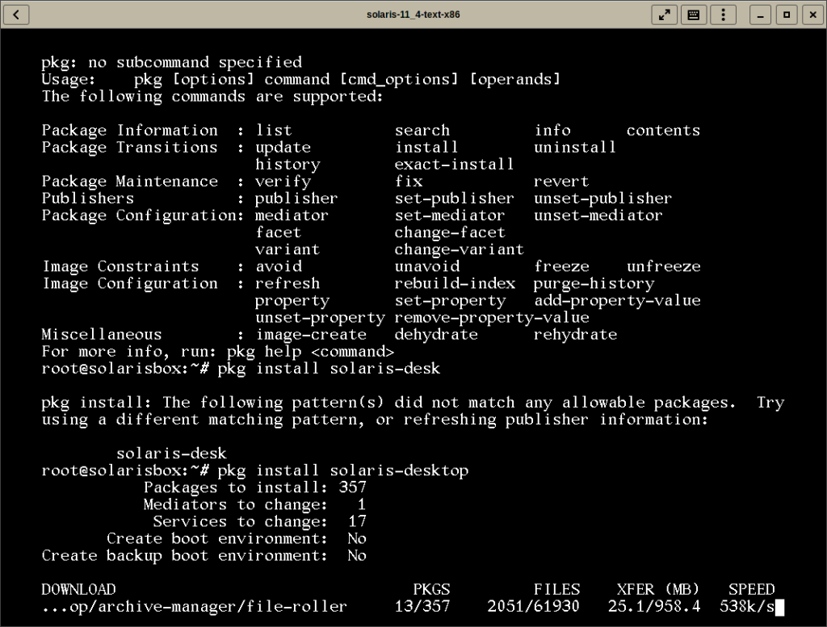Click the SPEED column header

[x=752, y=590]
